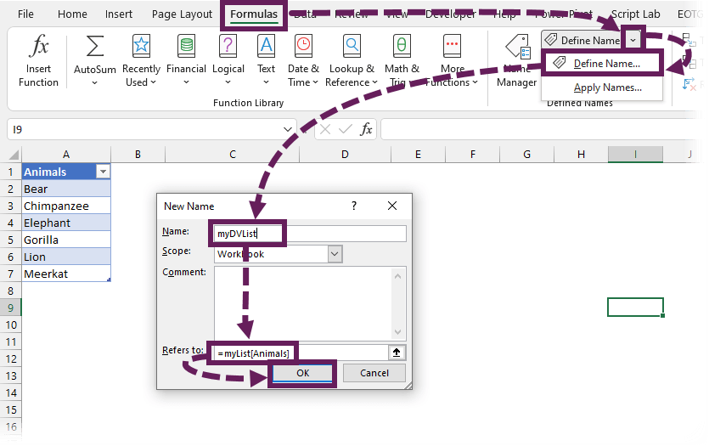Switch to the Script Lab tab
Screen dimensions: 709x446
point(635,14)
